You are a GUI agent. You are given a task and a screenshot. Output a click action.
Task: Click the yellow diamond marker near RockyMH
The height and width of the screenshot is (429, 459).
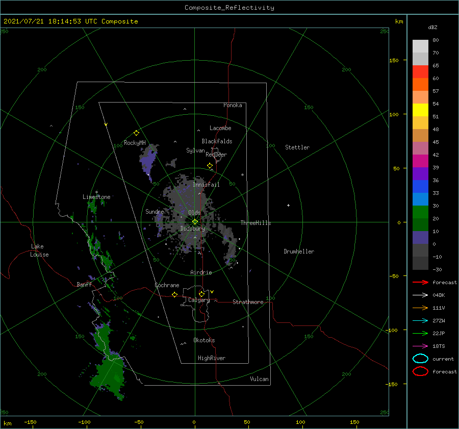click(136, 133)
